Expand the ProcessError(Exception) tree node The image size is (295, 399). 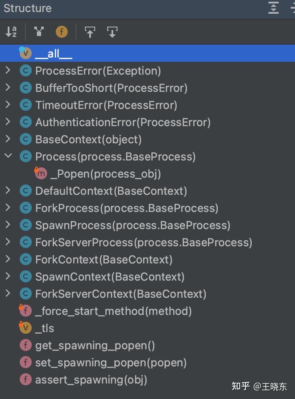coord(7,70)
